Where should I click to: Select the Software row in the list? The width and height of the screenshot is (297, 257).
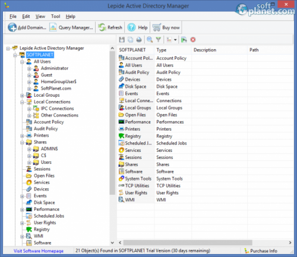click(205, 172)
